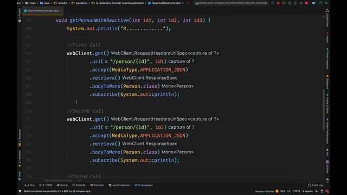Image resolution: width=347 pixels, height=195 pixels.
Task: Click the System.out.println statement on line 60
Action: coord(119,29)
